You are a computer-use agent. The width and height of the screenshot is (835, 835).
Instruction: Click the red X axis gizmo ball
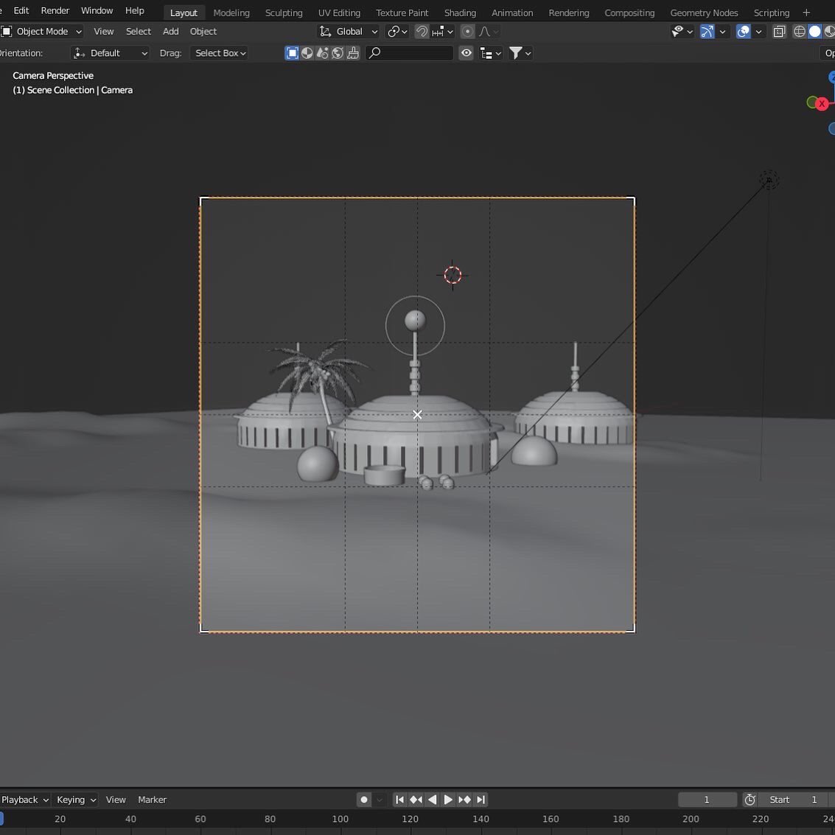click(822, 104)
